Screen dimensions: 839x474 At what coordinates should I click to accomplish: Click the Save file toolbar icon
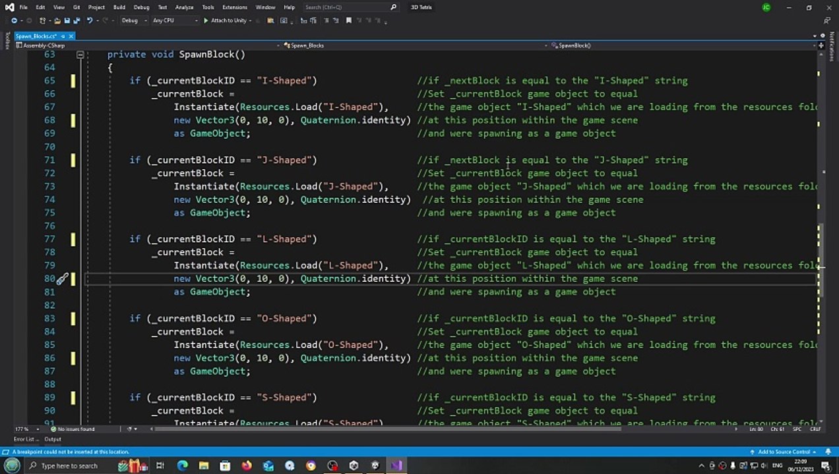tap(66, 20)
